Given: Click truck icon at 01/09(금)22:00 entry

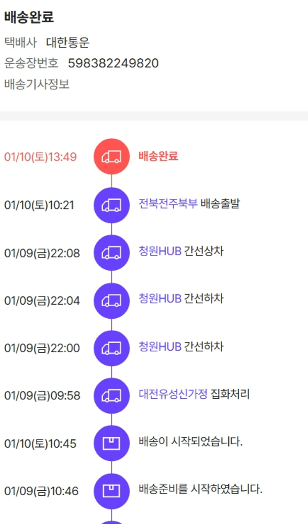Looking at the screenshot, I should coord(112,348).
